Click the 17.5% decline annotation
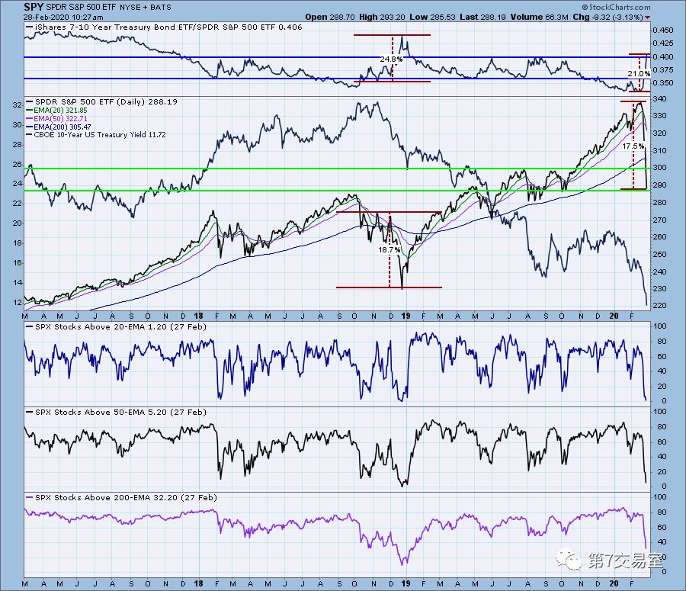Viewport: 686px width, 591px height. click(x=633, y=146)
